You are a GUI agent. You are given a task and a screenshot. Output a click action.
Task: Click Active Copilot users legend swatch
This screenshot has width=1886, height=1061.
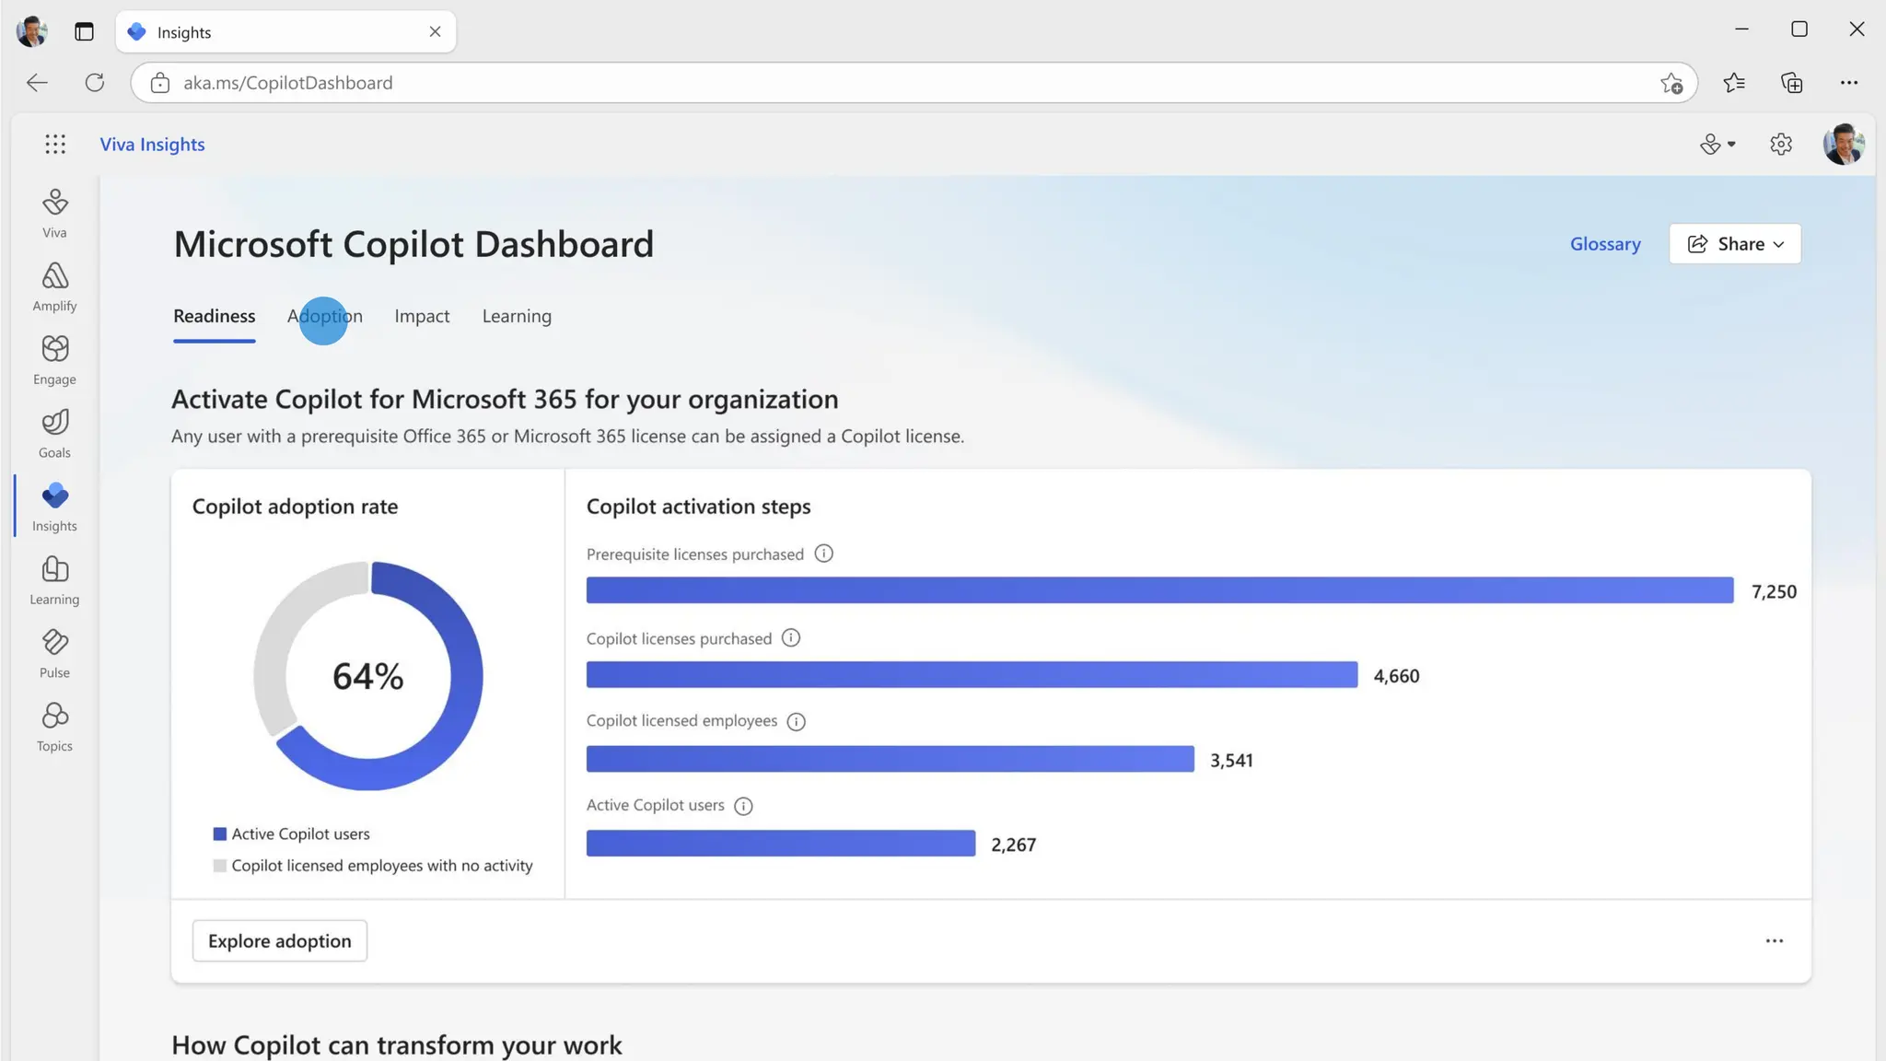coord(219,834)
